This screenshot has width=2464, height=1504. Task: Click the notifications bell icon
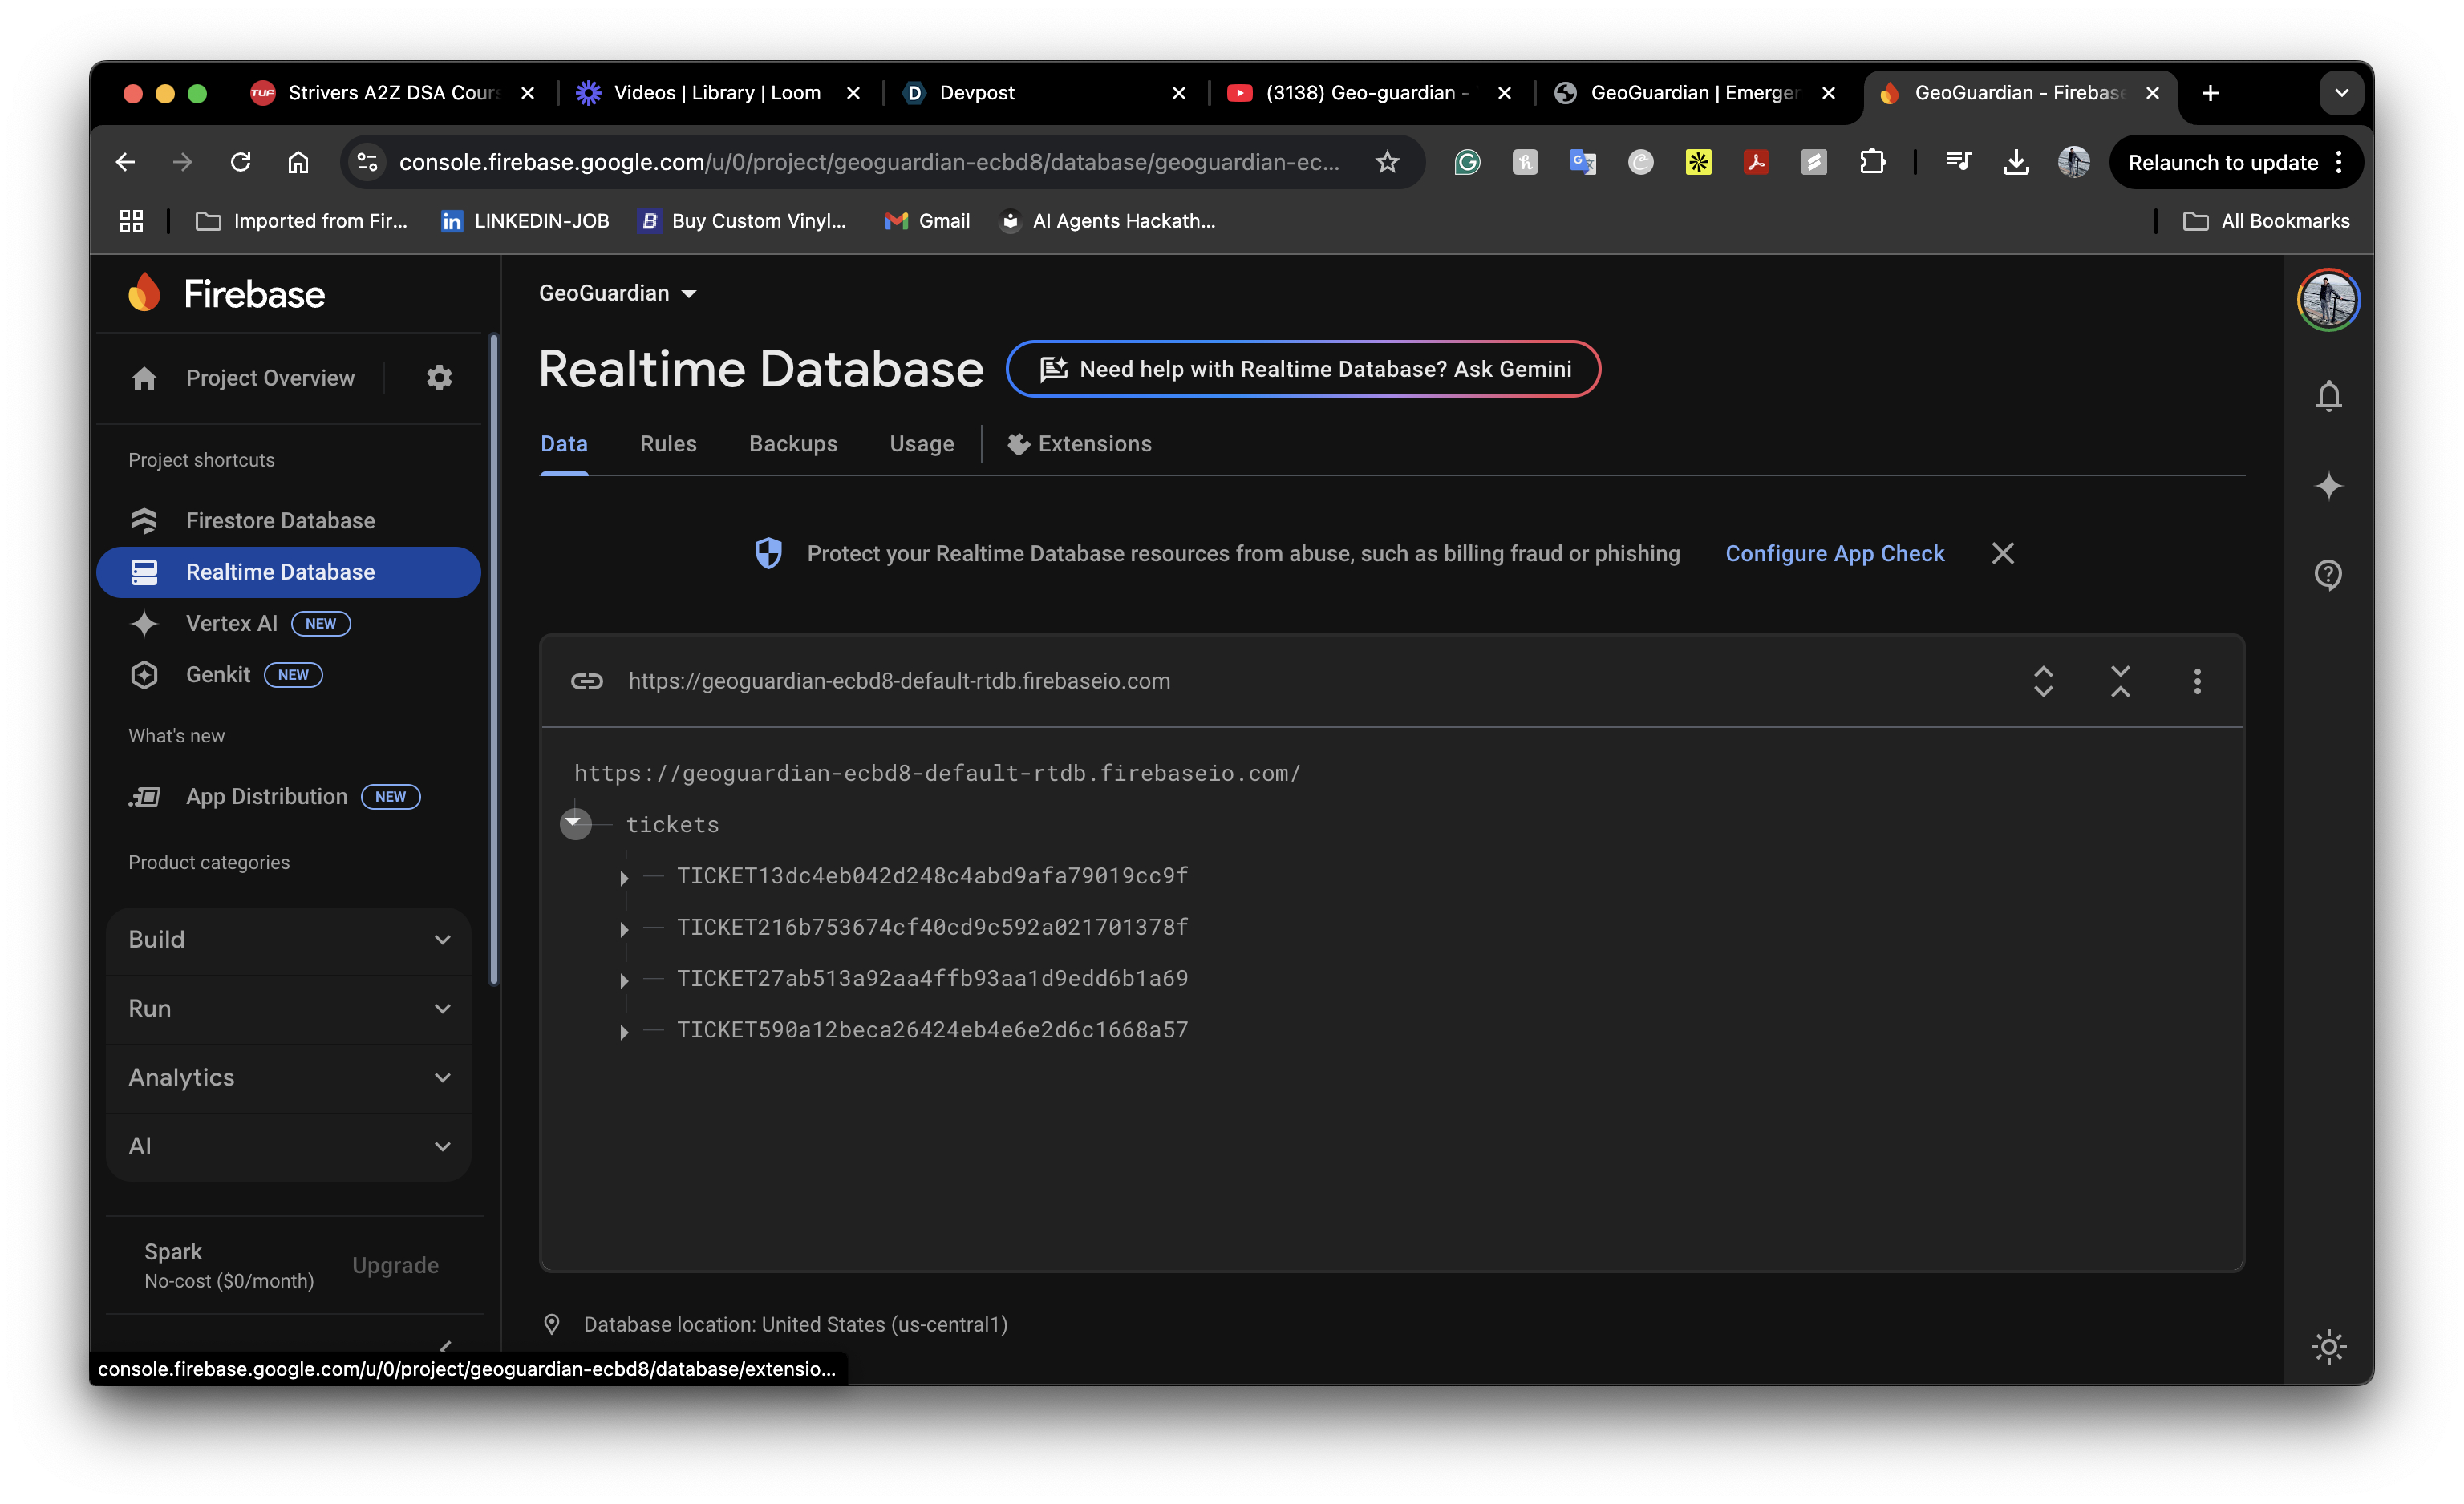pos(2328,397)
